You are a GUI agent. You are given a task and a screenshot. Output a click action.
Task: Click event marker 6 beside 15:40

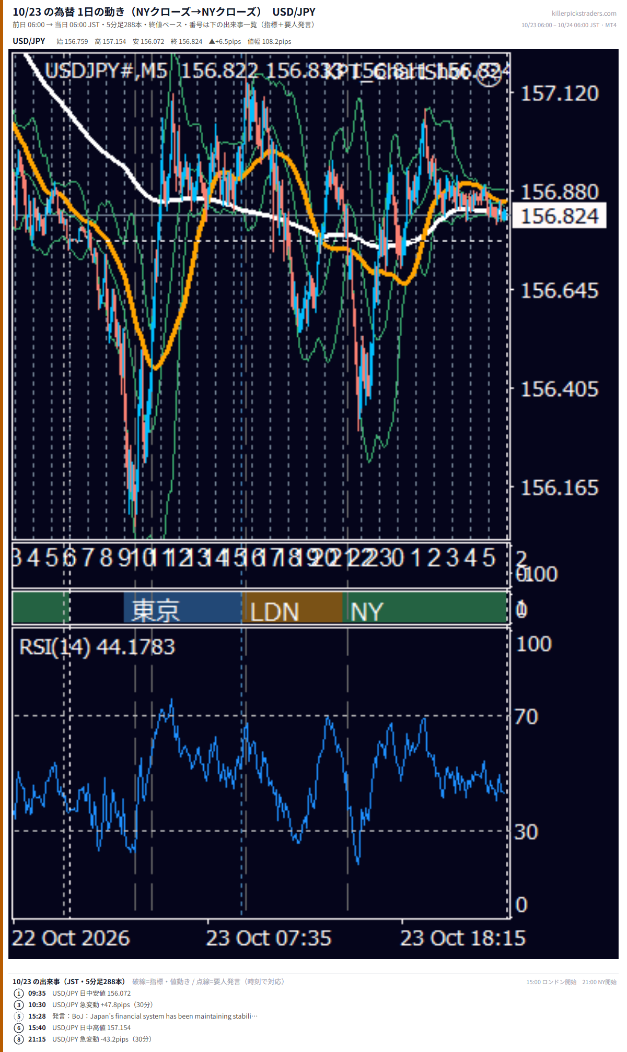[19, 1027]
